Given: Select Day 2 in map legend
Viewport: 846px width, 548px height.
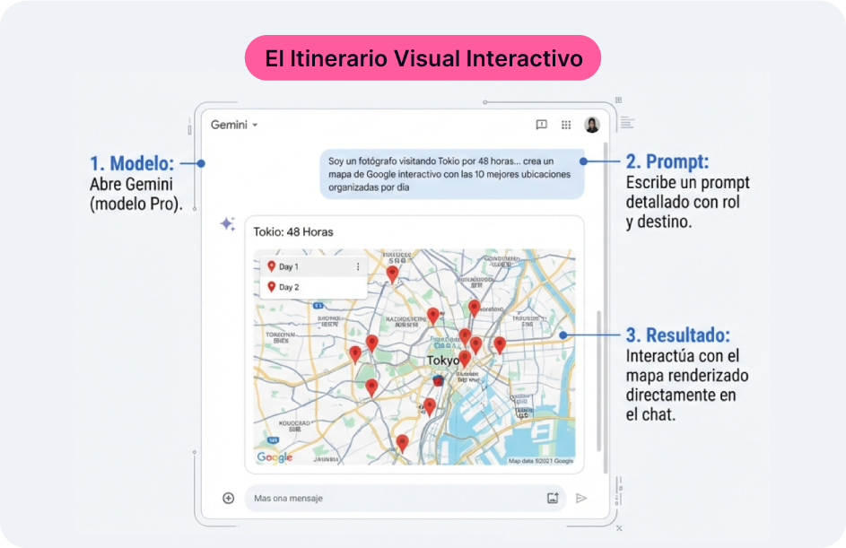Looking at the screenshot, I should coord(313,287).
